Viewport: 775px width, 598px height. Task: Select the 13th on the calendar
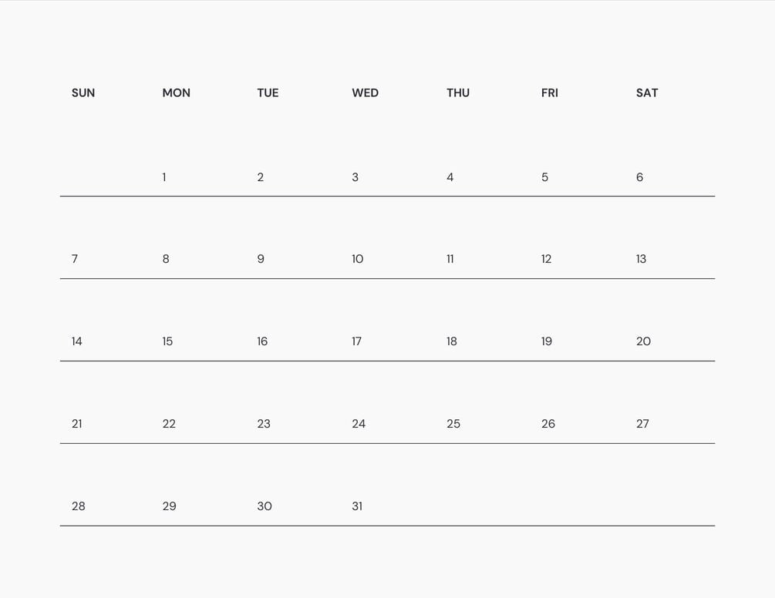pos(641,259)
